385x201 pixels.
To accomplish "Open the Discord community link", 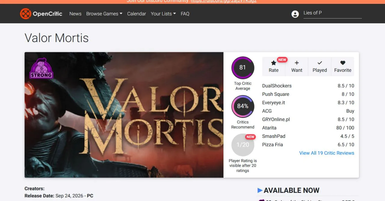I will (223, 1).
